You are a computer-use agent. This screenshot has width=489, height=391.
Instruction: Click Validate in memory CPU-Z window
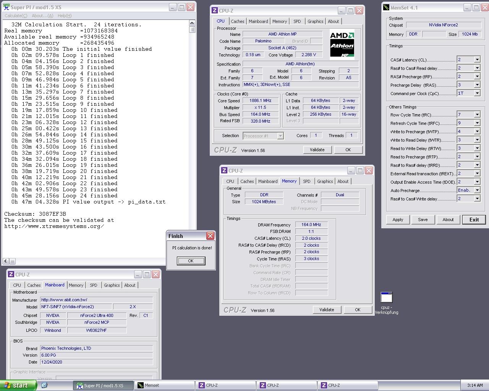327,310
